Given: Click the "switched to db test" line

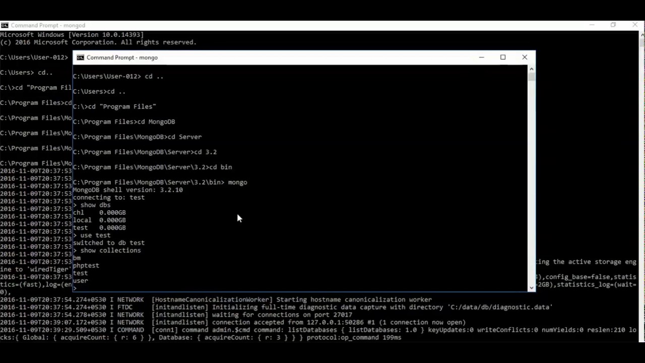Looking at the screenshot, I should [x=109, y=243].
